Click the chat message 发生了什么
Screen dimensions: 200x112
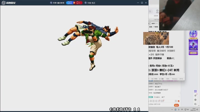pos(158,84)
